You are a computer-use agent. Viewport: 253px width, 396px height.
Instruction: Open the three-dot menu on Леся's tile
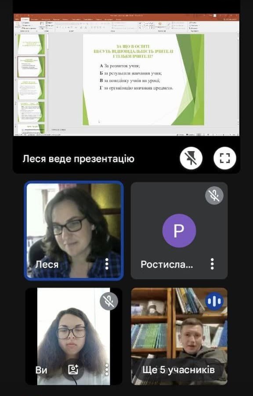point(107,264)
